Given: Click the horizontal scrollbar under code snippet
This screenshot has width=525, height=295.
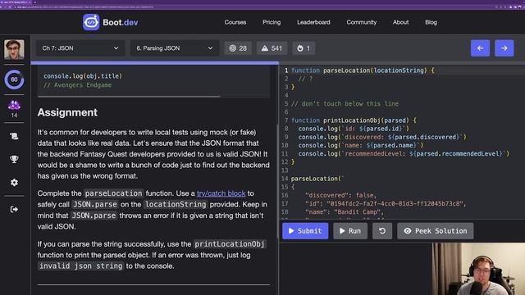Looking at the screenshot, I should [x=130, y=97].
